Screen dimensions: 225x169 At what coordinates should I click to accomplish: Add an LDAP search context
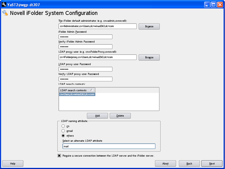[97, 116]
